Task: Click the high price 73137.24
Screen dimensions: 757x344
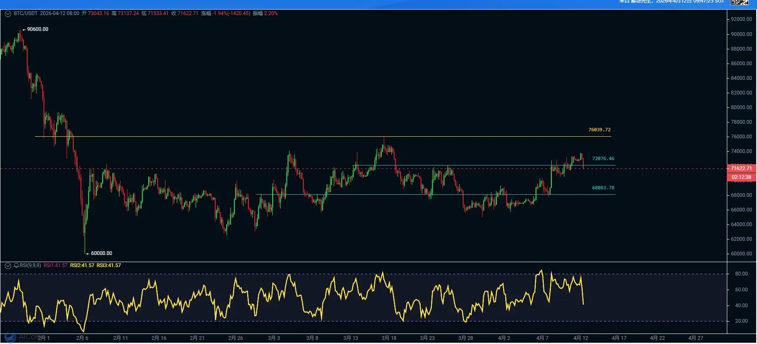Action: point(128,13)
